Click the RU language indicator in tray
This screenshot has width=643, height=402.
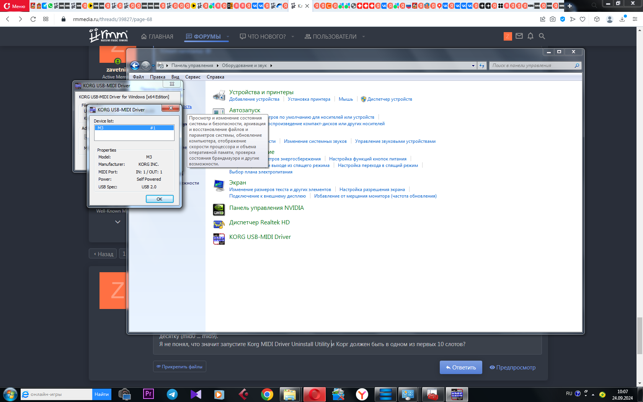point(569,394)
